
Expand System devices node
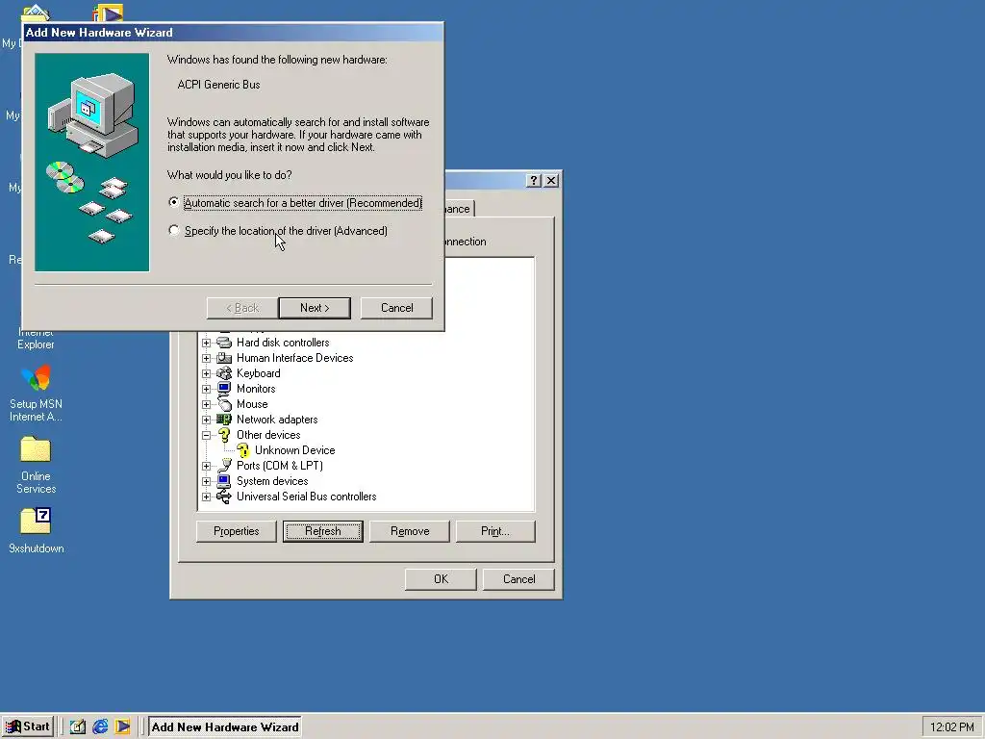[x=206, y=481]
